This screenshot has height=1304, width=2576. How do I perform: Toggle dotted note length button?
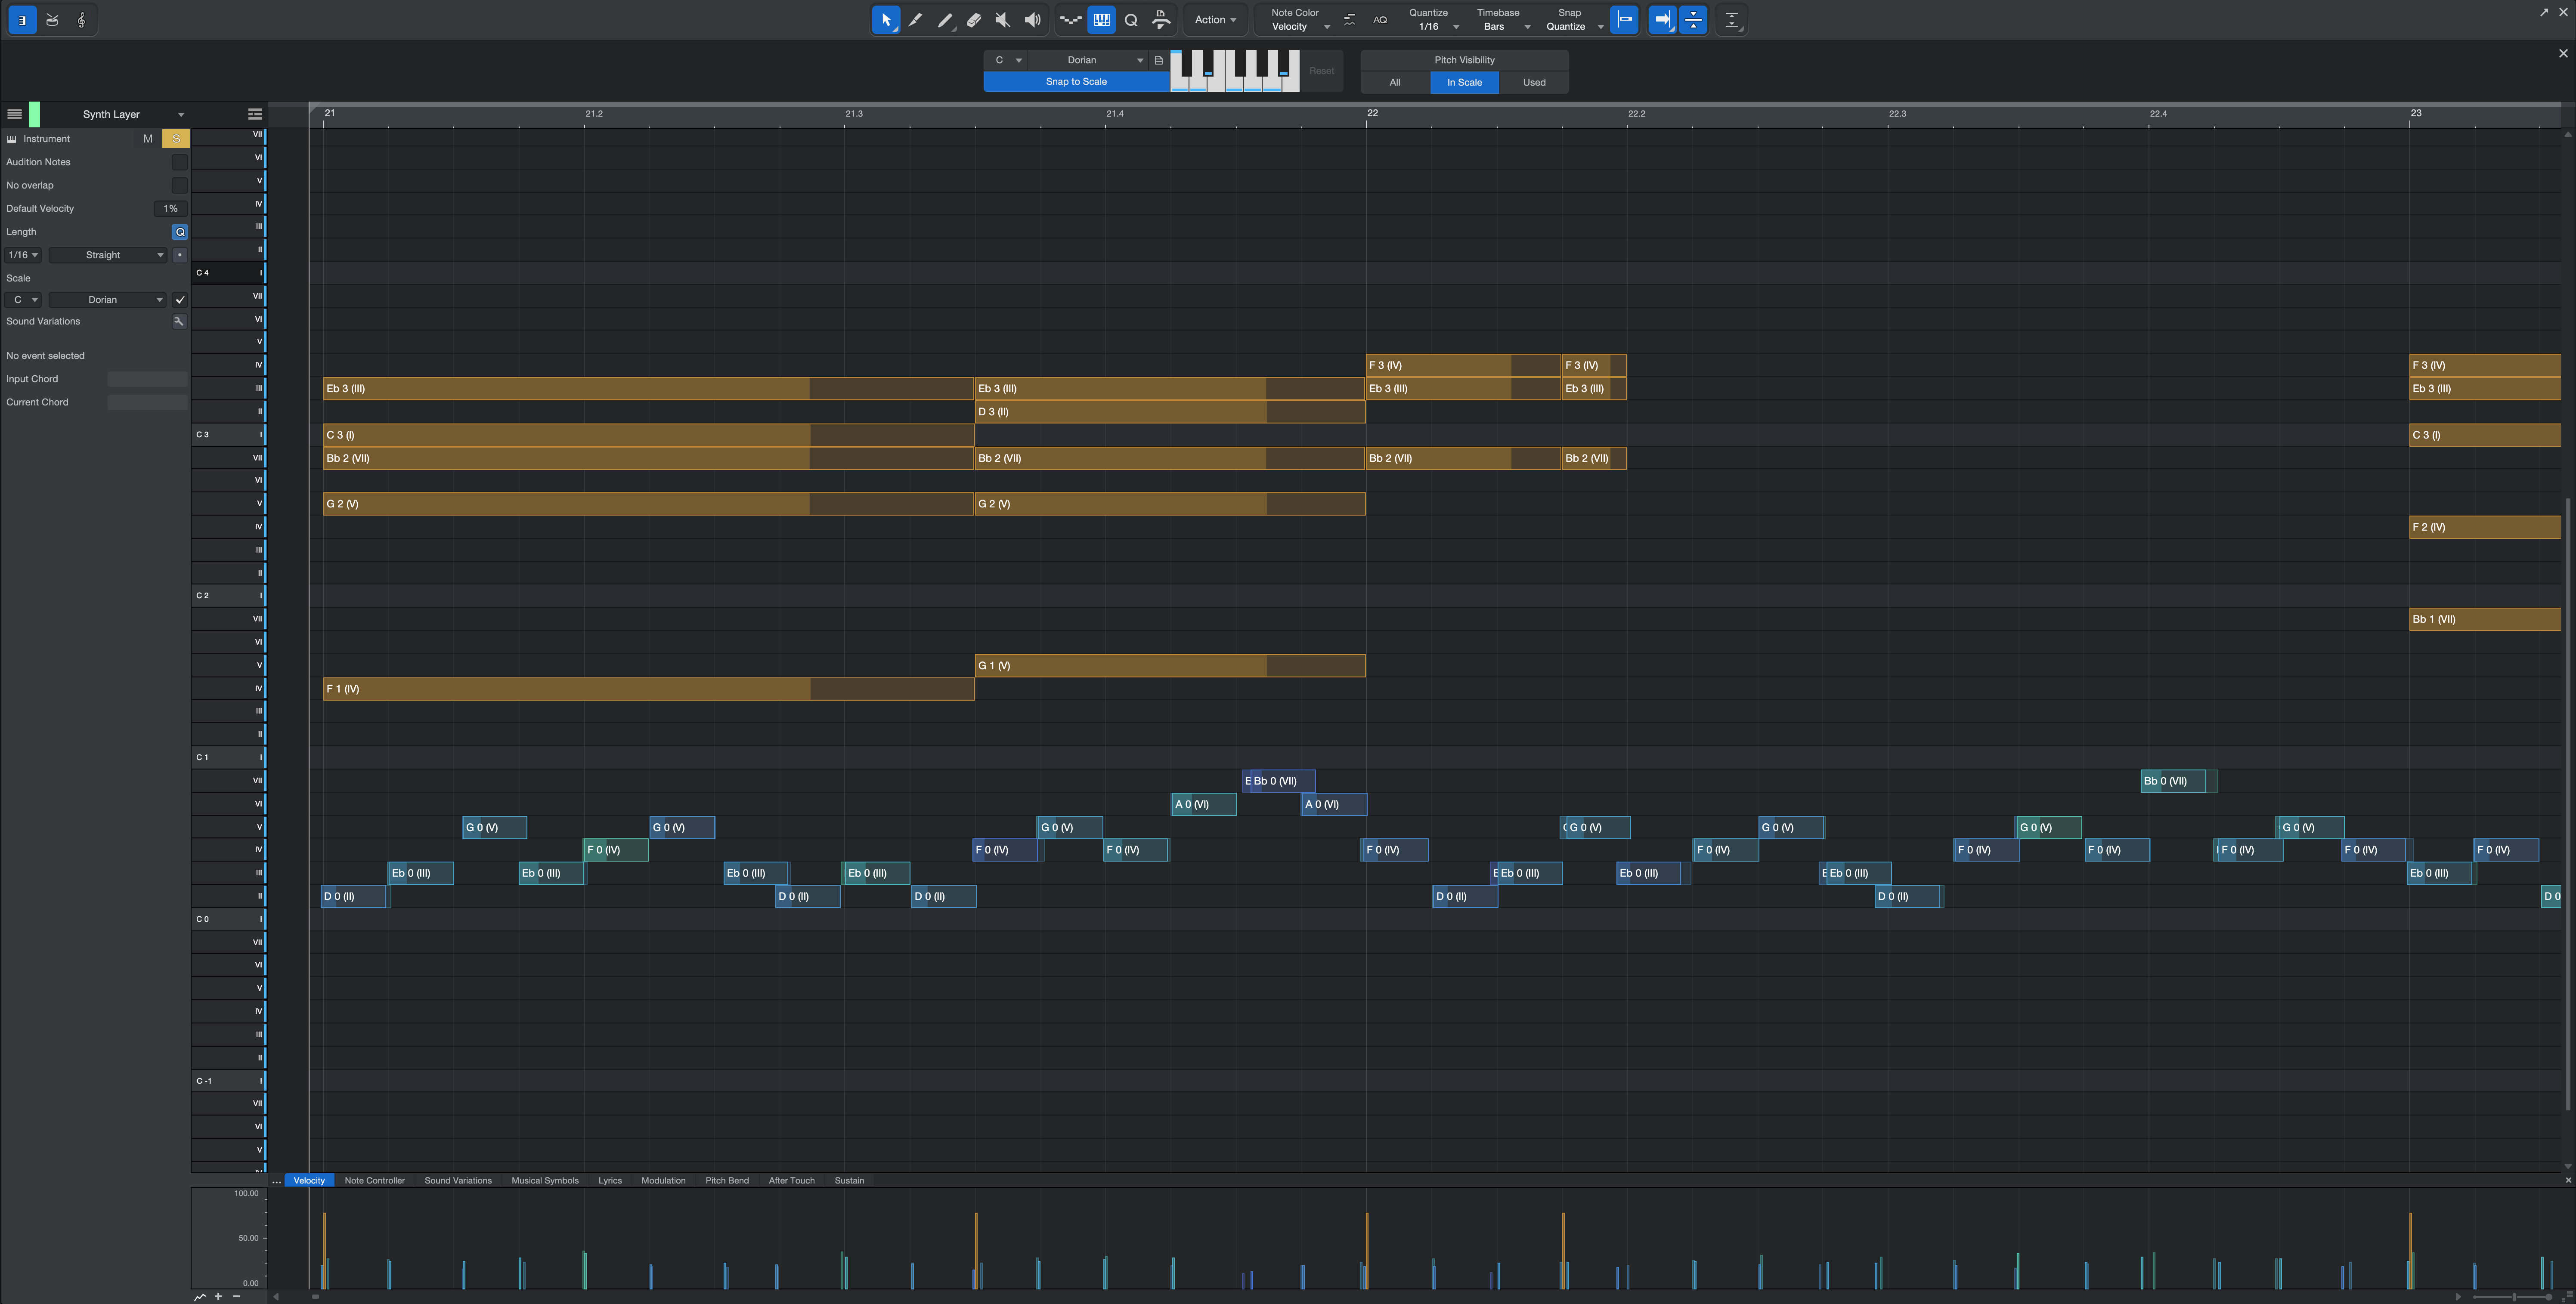click(179, 255)
